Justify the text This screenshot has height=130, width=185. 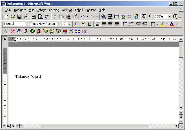[117, 24]
